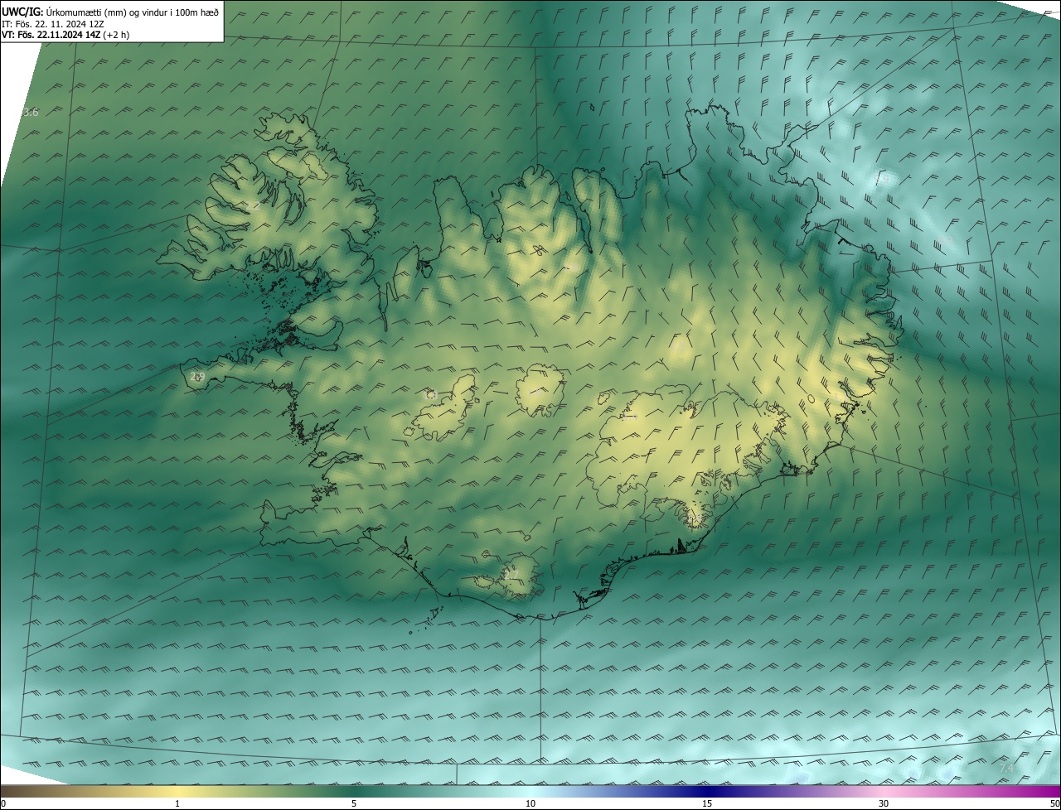Click the '2.2' value label over the Westfjords
The image size is (1061, 810).
(x=253, y=205)
